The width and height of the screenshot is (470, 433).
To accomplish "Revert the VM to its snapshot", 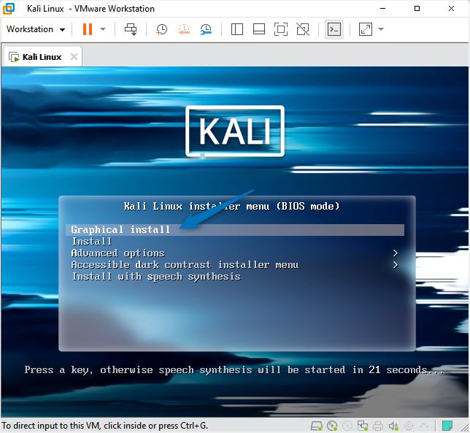I will (x=184, y=29).
